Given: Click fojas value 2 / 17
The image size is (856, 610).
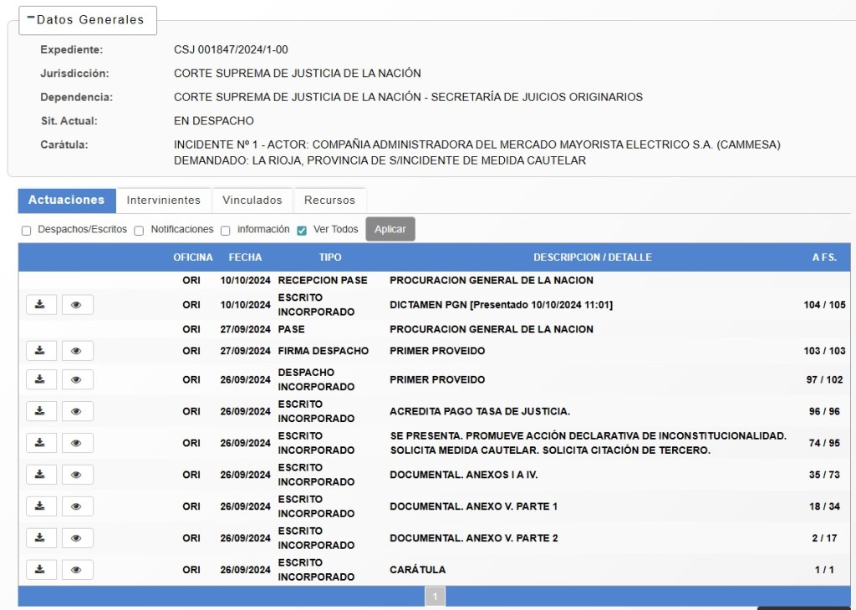Looking at the screenshot, I should pyautogui.click(x=824, y=538).
